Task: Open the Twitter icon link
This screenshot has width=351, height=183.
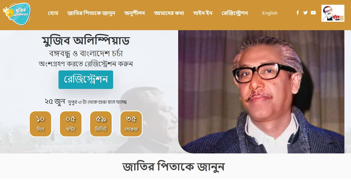Action: [305, 13]
